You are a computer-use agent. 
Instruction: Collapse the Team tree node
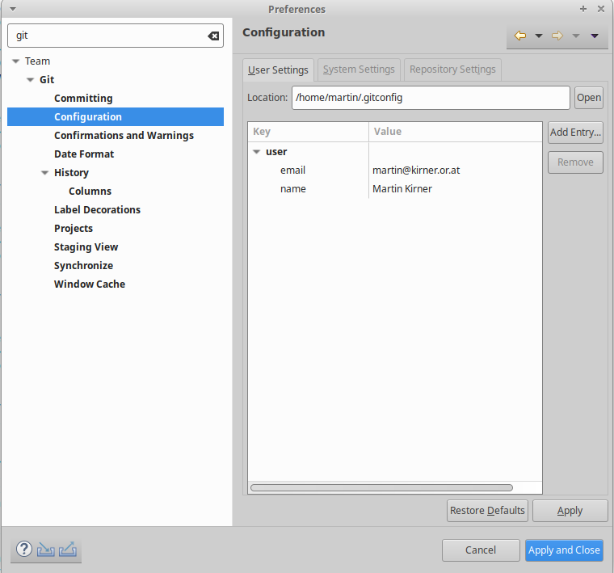coord(15,61)
